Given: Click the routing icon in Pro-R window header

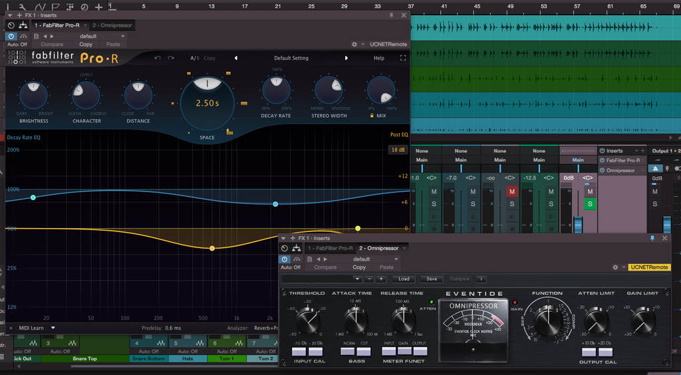Looking at the screenshot, I should (x=23, y=26).
